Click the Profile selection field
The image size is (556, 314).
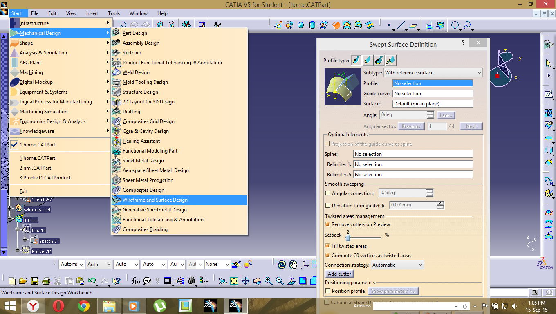(433, 83)
